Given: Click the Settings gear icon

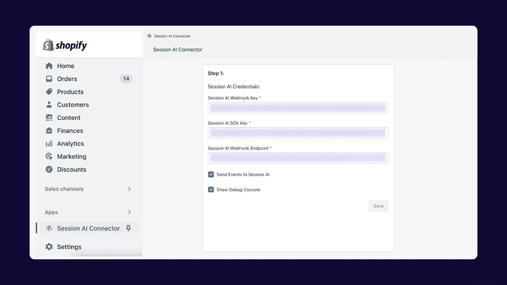Looking at the screenshot, I should 49,246.
